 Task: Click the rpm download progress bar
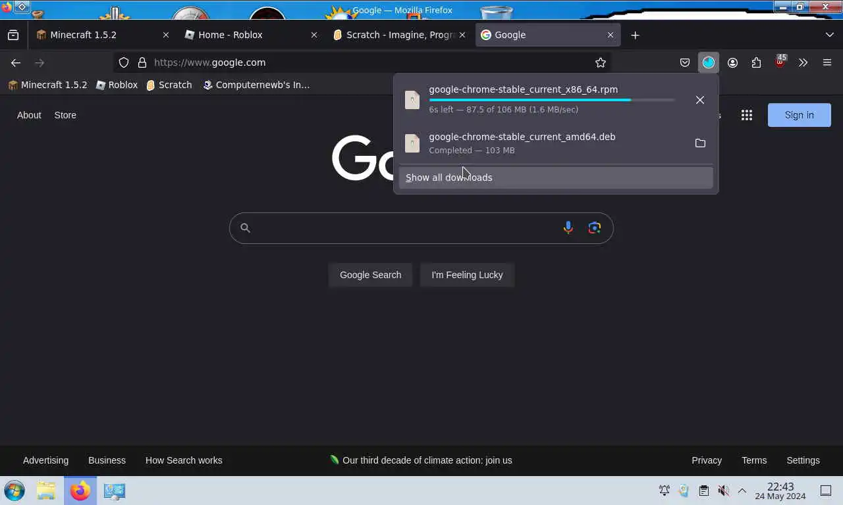click(x=552, y=100)
